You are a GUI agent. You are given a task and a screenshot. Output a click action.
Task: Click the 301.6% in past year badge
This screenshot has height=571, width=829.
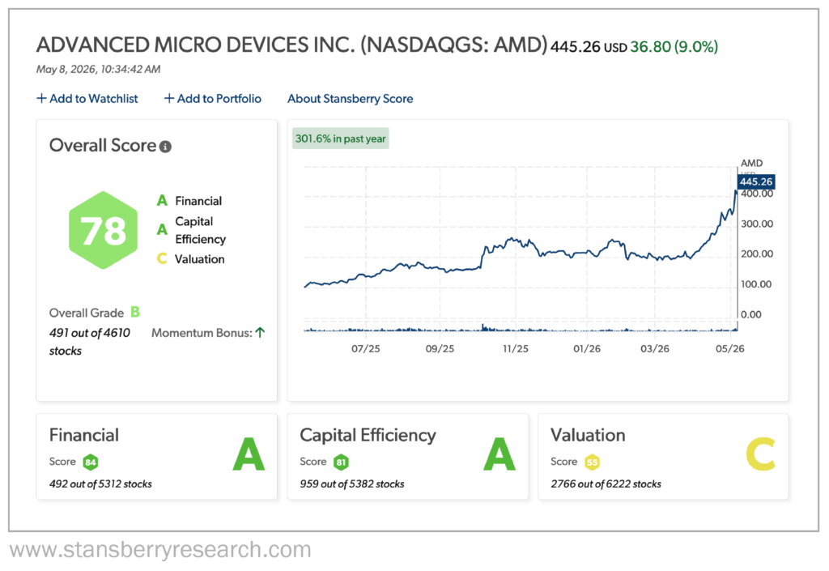coord(341,138)
